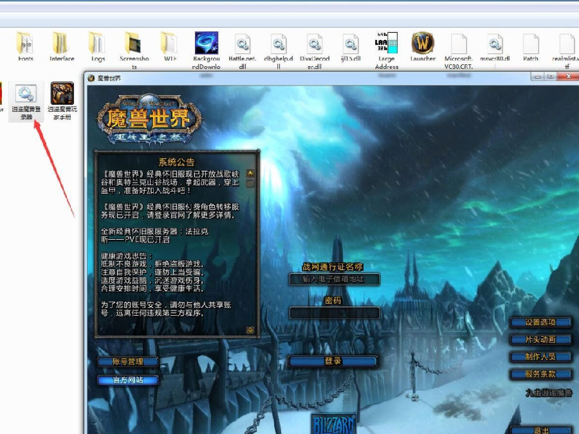Open the 服务条款 terms of service
Image resolution: width=579 pixels, height=434 pixels.
click(542, 375)
